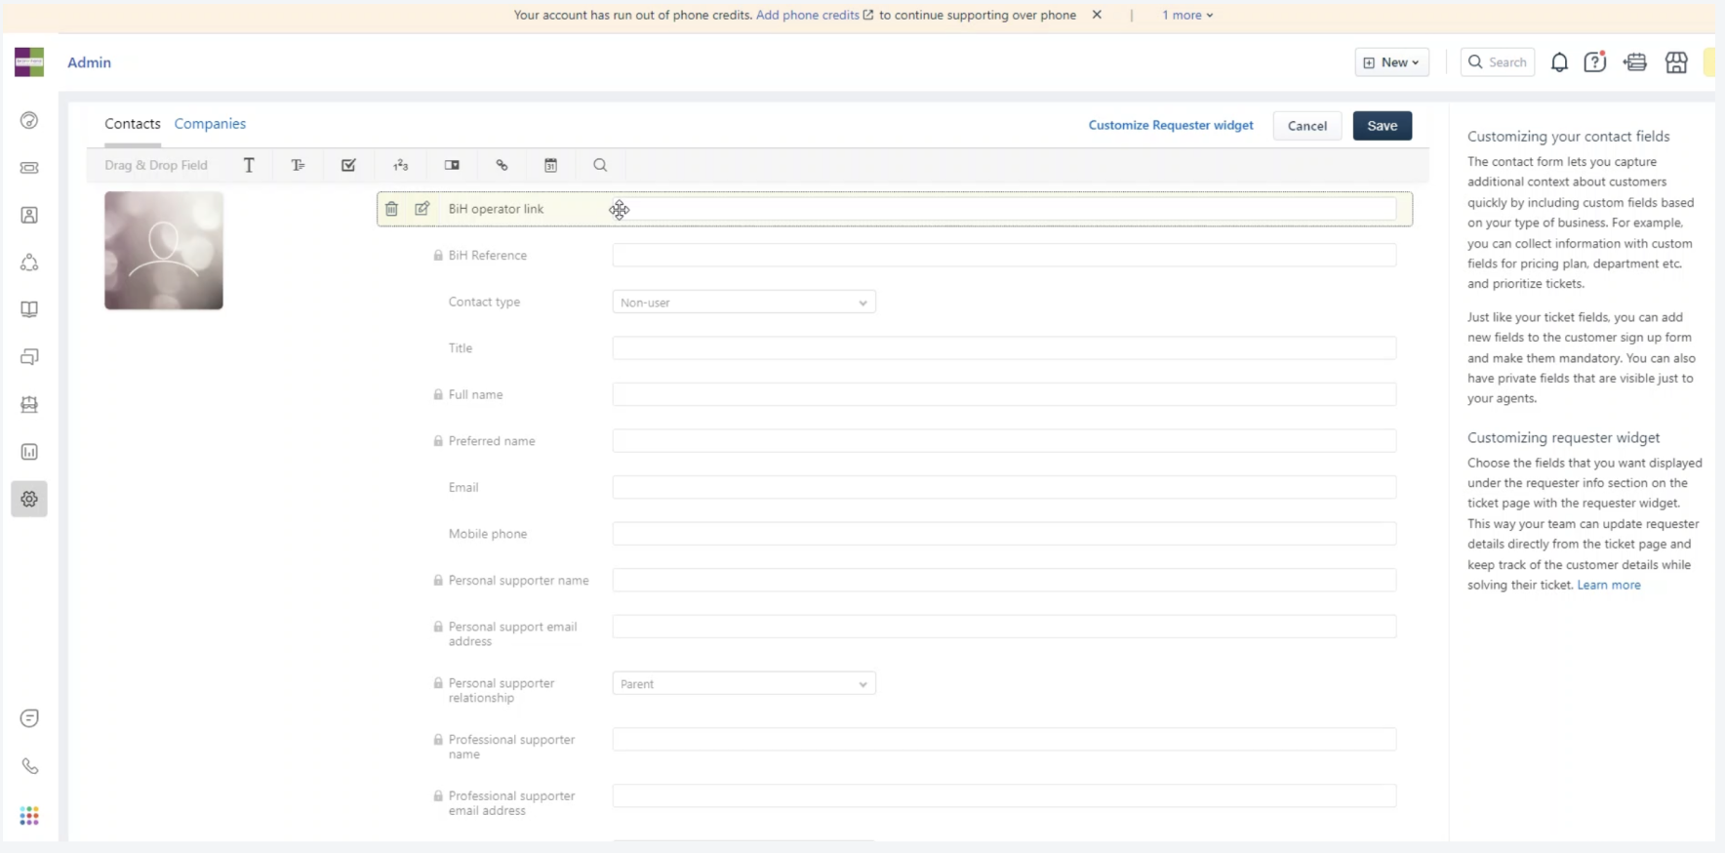Open Admin settings gear in sidebar
The image size is (1725, 853).
pyautogui.click(x=29, y=499)
